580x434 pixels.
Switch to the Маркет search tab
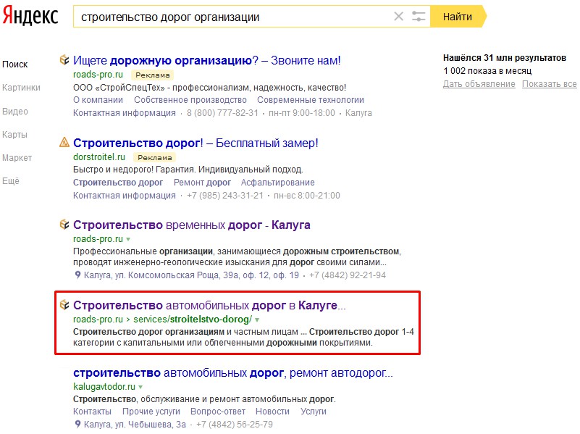17,158
